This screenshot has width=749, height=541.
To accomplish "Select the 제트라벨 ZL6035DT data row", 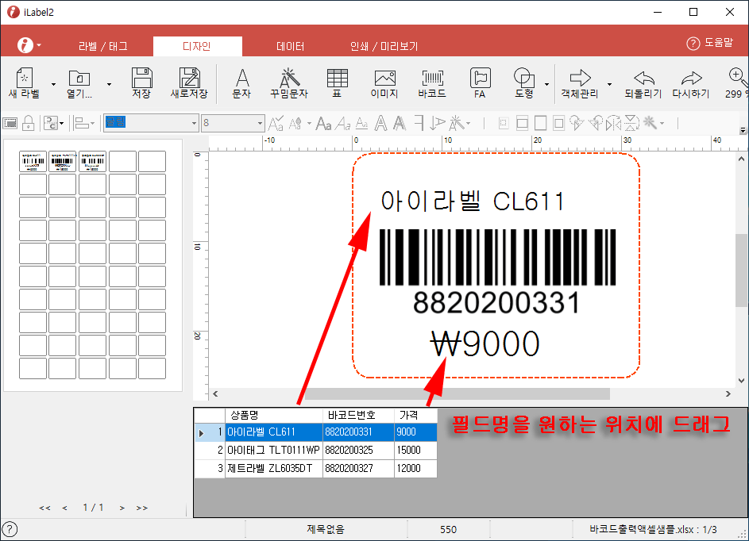I will (x=316, y=468).
